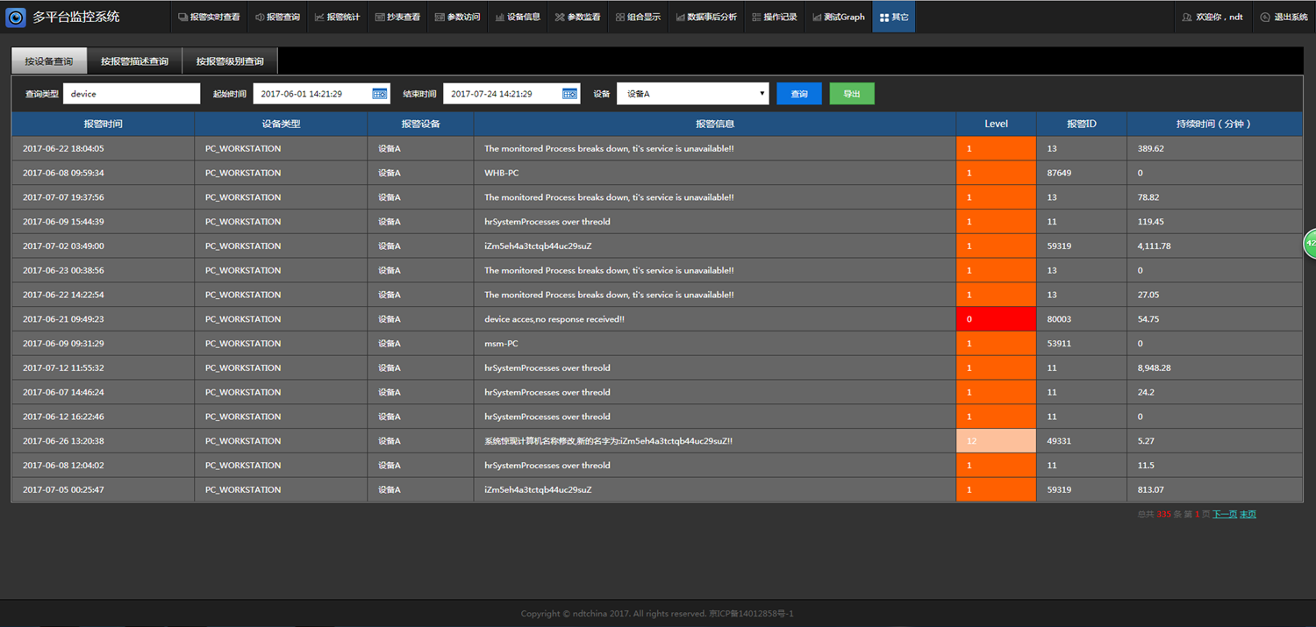Open end time calendar picker icon
1316x627 pixels.
(569, 94)
